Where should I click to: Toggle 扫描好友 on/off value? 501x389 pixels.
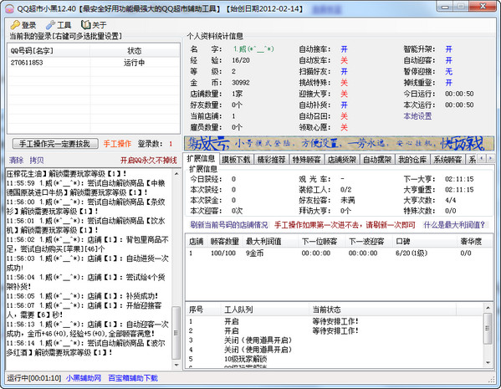(344, 72)
